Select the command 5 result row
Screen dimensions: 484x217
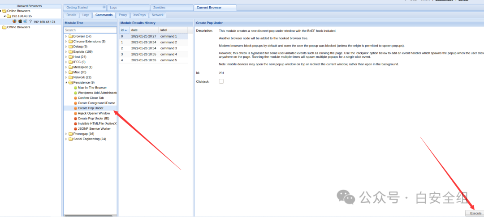pos(153,60)
